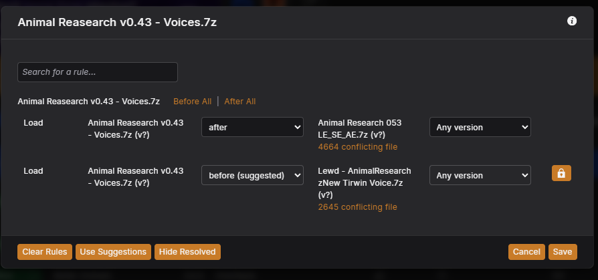
Task: Save the load order rules
Action: tap(563, 252)
